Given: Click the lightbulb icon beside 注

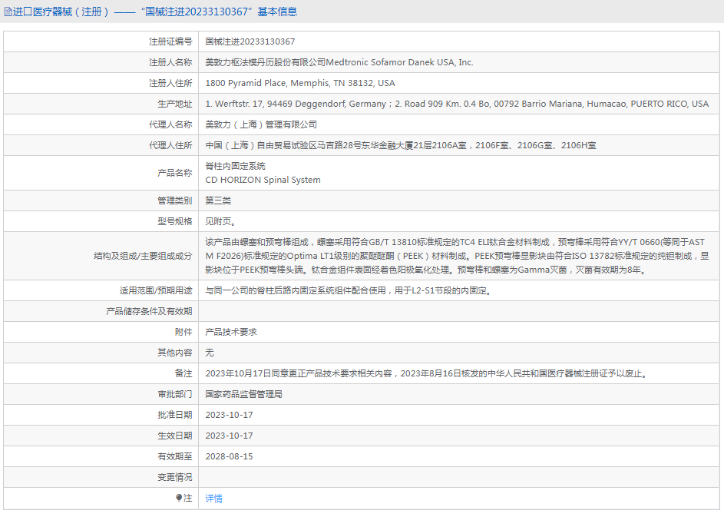Looking at the screenshot, I should pyautogui.click(x=179, y=498).
